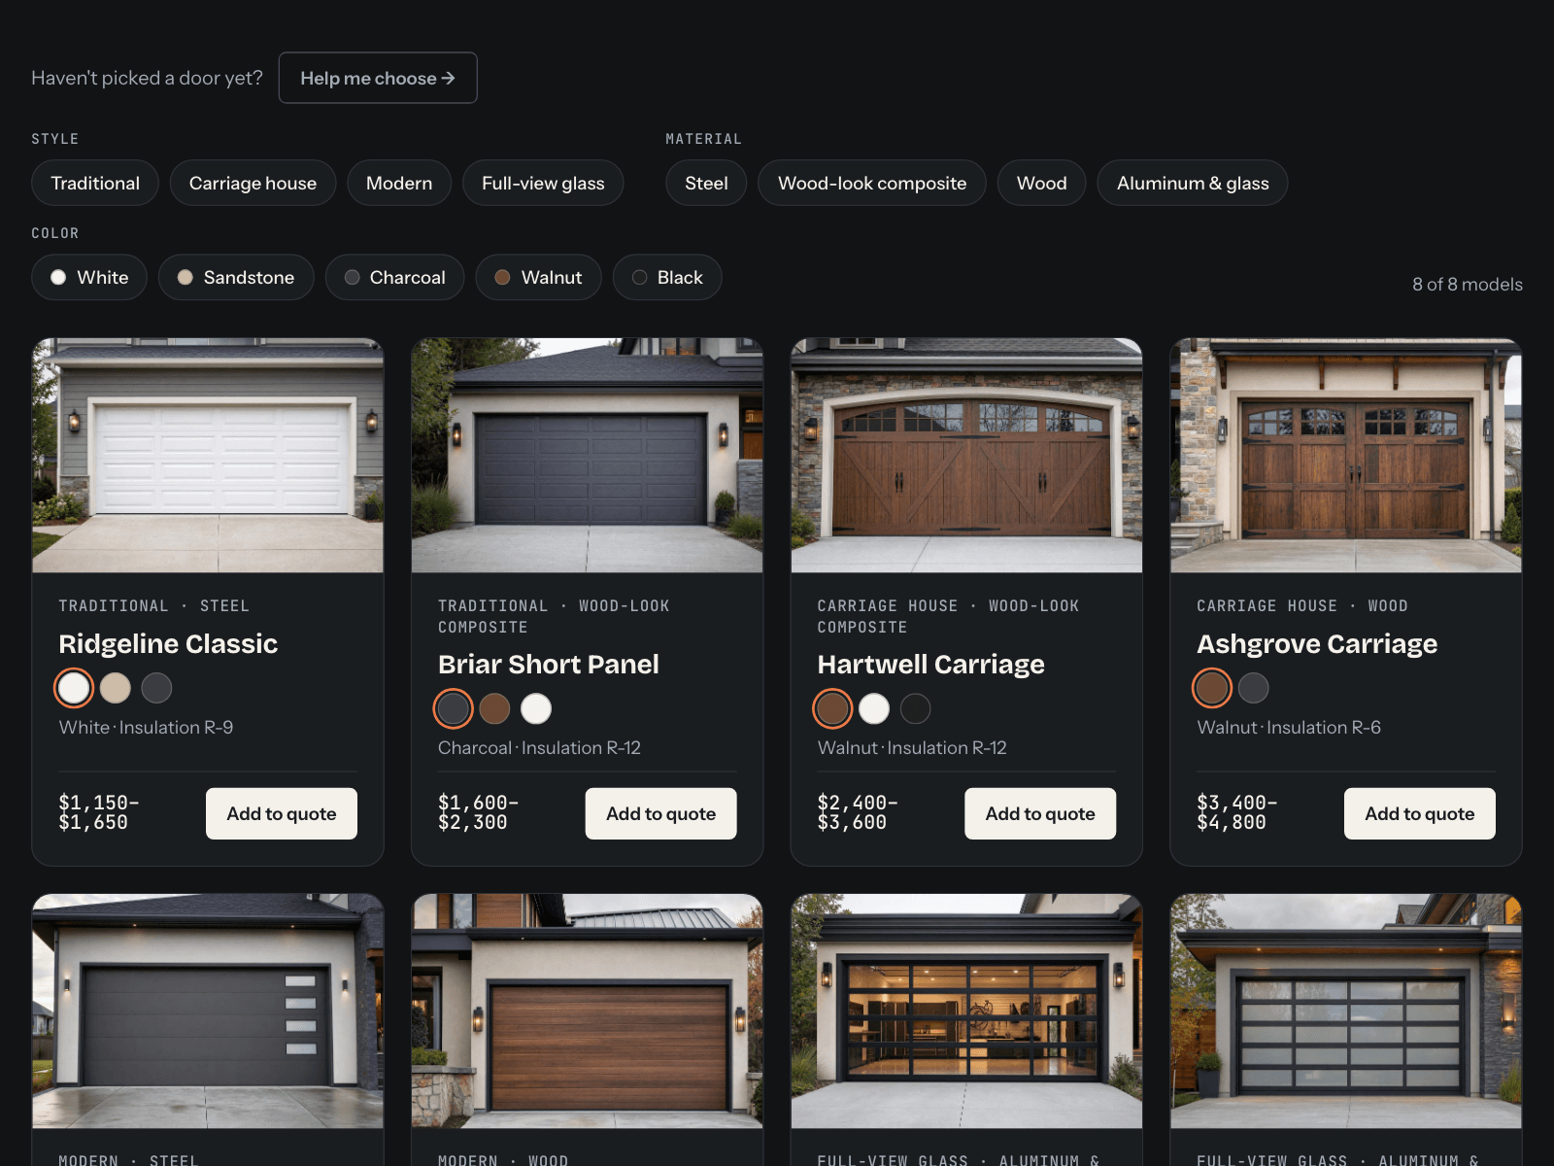The height and width of the screenshot is (1166, 1554).
Task: Toggle the Wood material chip
Action: tap(1041, 183)
